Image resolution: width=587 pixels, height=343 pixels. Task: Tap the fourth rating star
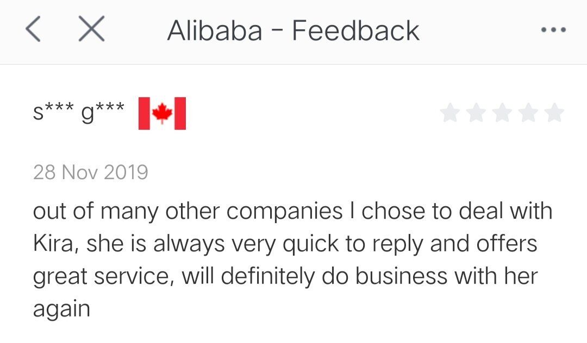(528, 113)
